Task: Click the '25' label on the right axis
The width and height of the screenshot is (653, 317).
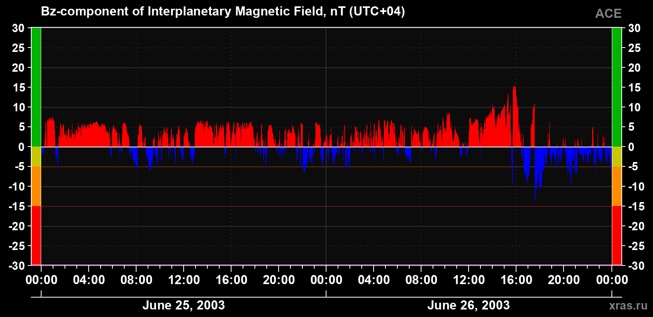Action: point(634,48)
